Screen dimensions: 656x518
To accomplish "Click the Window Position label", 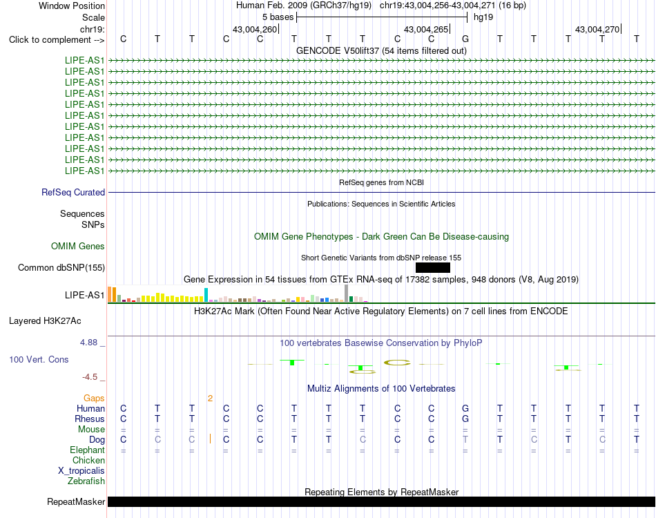I will click(72, 6).
